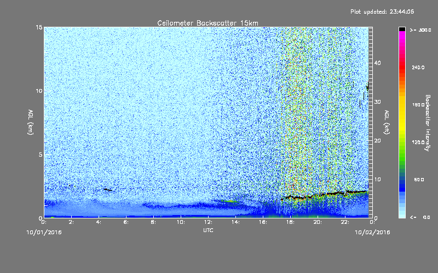Image resolution: width=438 pixels, height=273 pixels.
Task: Click the 14: hour tick label
Action: pyautogui.click(x=235, y=222)
